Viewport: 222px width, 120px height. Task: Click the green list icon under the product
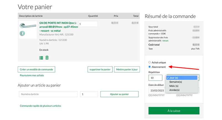coord(41,58)
